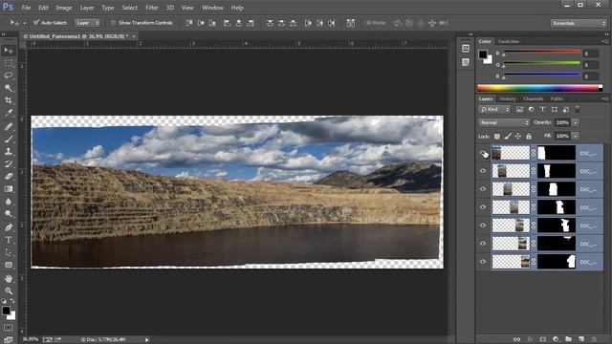Open the Color panel flyout menu
Screen dimensions: 612x344
tap(604, 41)
